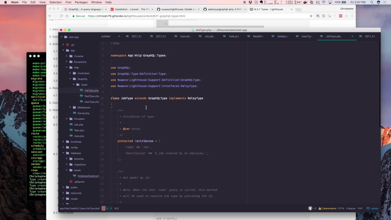Click the modified dot on JobType.php tab
Screen dimensions: 391x220
click(x=352, y=36)
